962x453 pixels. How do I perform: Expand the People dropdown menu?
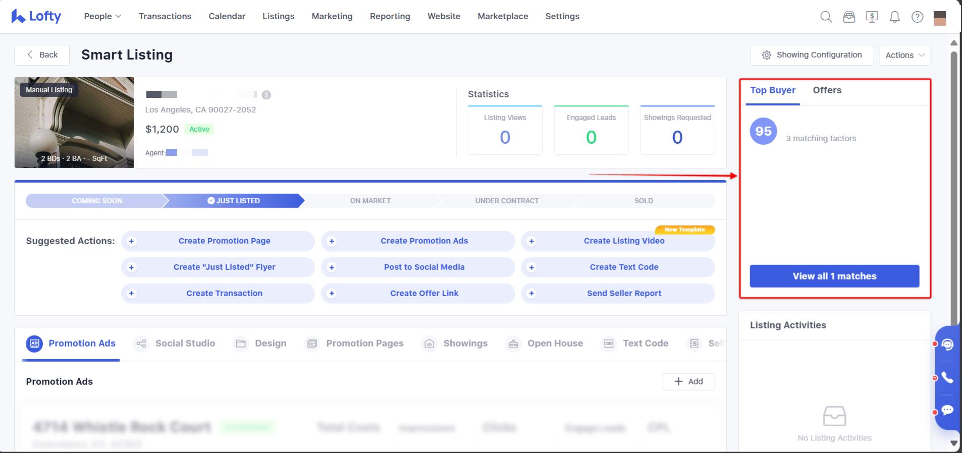click(102, 16)
